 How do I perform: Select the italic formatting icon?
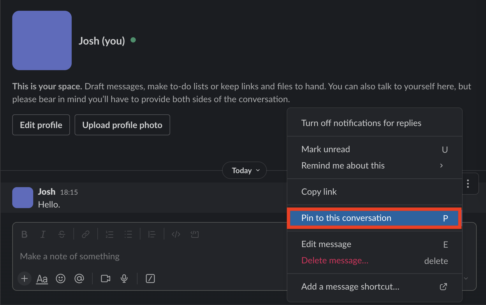pyautogui.click(x=43, y=234)
